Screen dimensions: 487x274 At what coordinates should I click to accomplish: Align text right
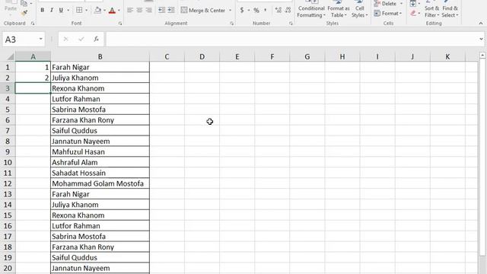point(149,10)
